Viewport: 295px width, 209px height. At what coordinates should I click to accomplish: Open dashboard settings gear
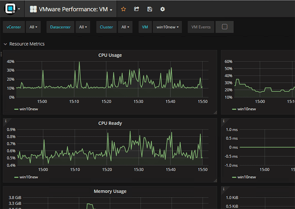pyautogui.click(x=162, y=9)
